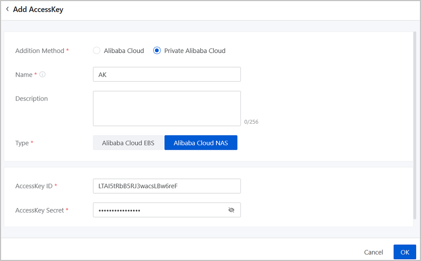The height and width of the screenshot is (261, 421).
Task: Confirm with the blue OK button
Action: [405, 252]
